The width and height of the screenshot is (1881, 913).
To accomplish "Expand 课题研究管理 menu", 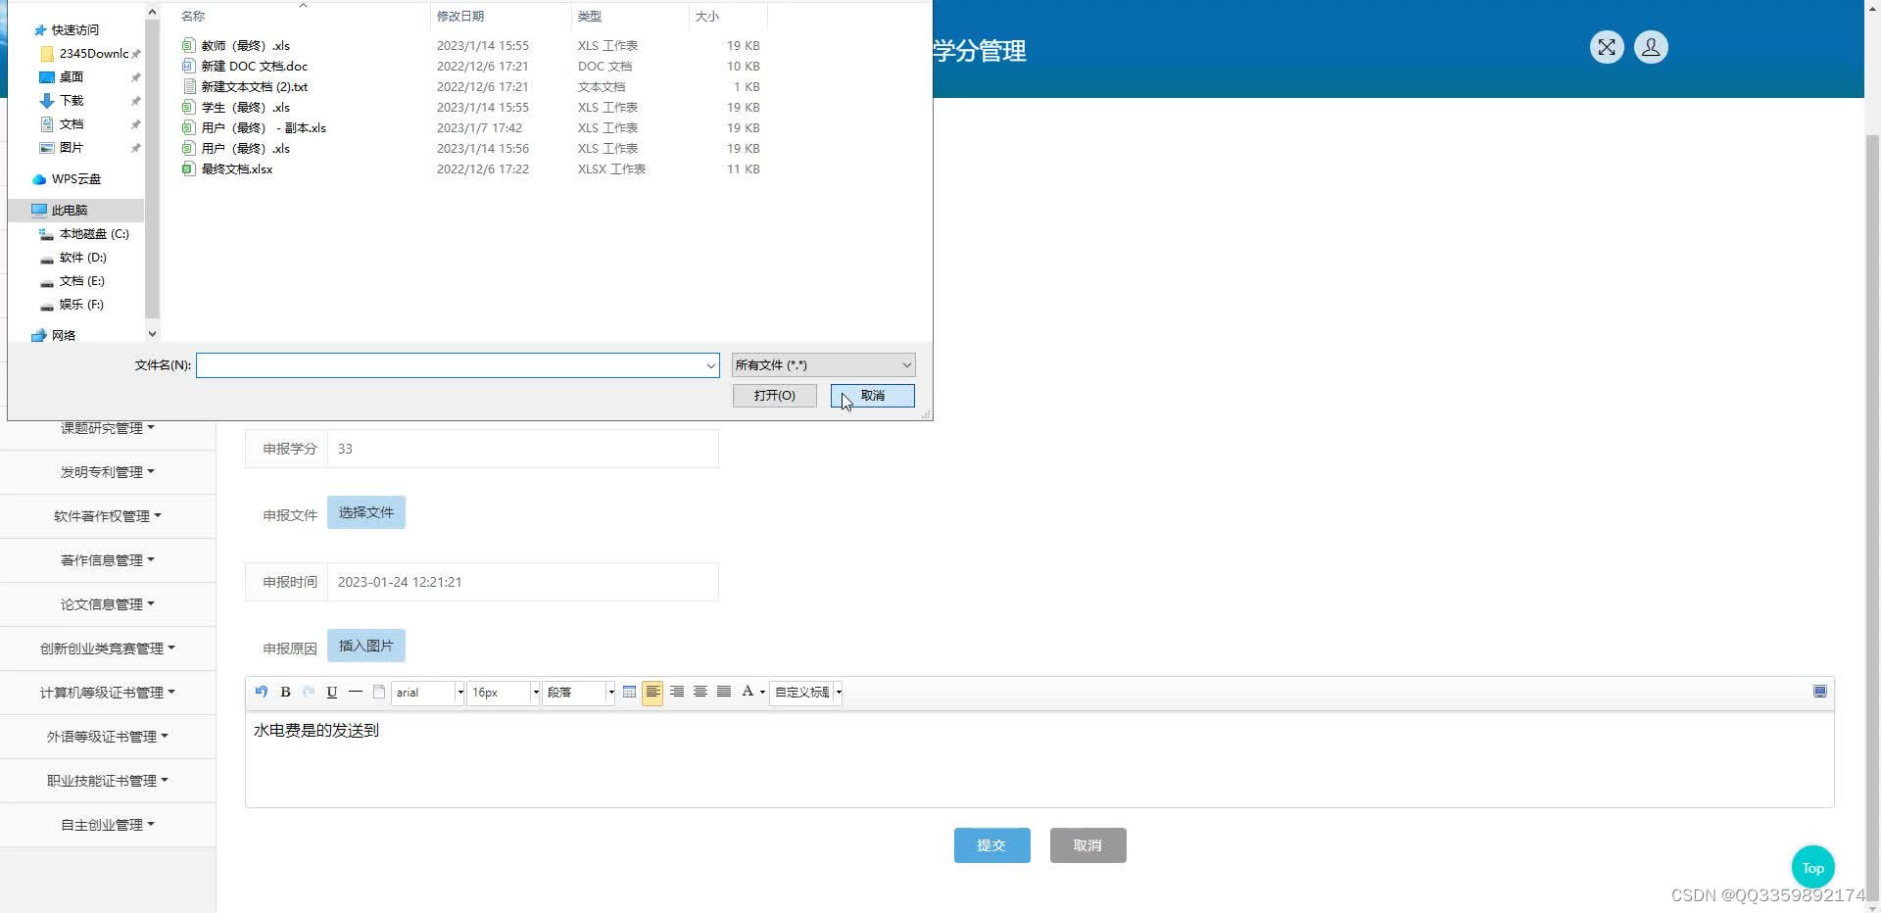I will pyautogui.click(x=108, y=428).
